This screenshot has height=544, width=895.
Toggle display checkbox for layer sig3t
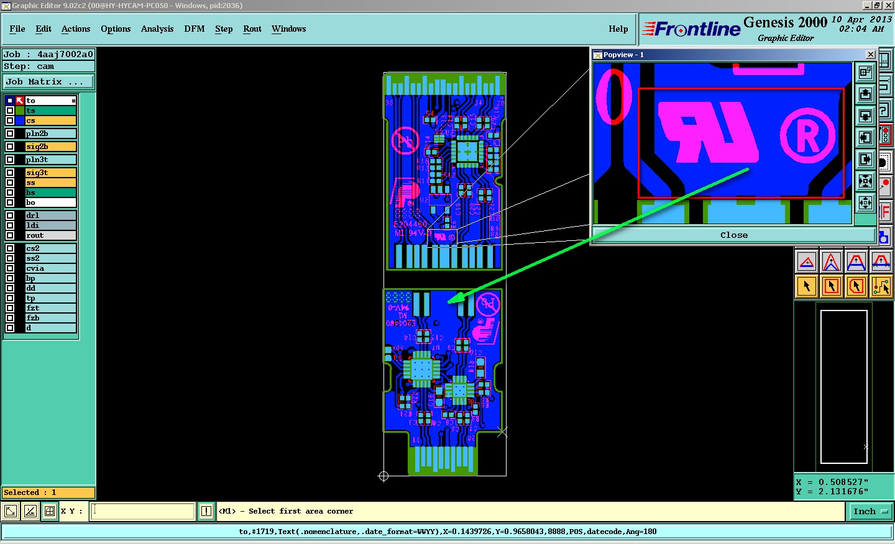pos(10,173)
